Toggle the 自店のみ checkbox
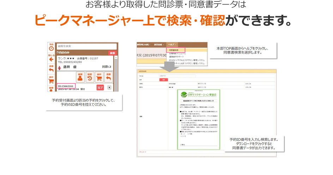 pyautogui.click(x=58, y=52)
